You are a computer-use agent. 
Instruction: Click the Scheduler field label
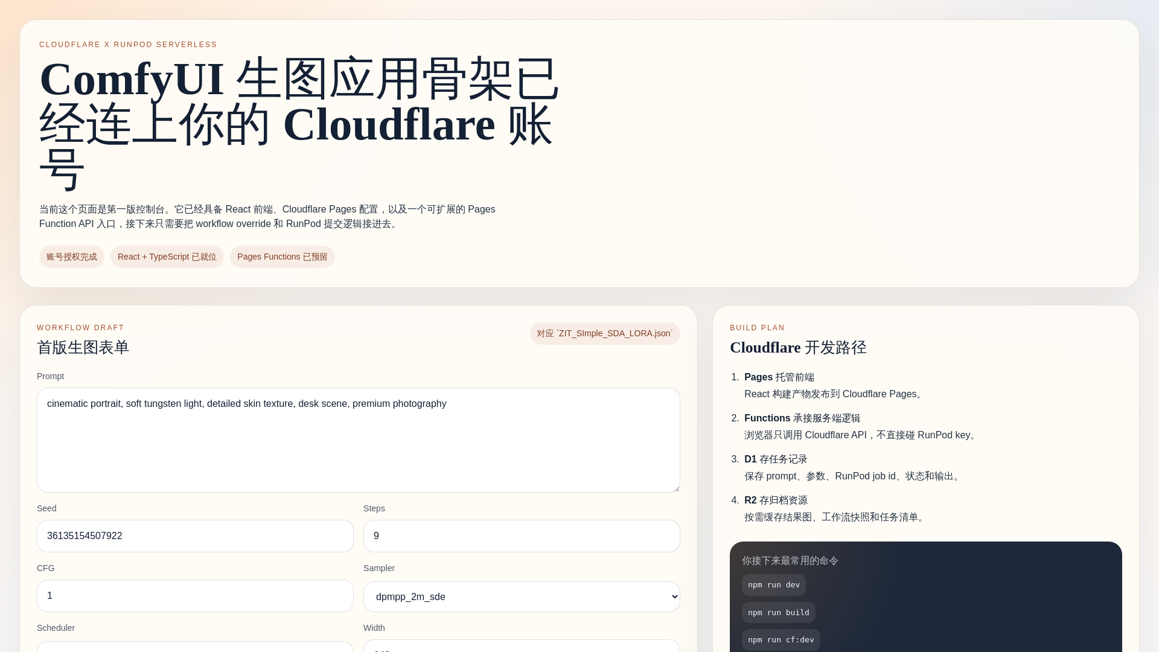[x=56, y=628]
